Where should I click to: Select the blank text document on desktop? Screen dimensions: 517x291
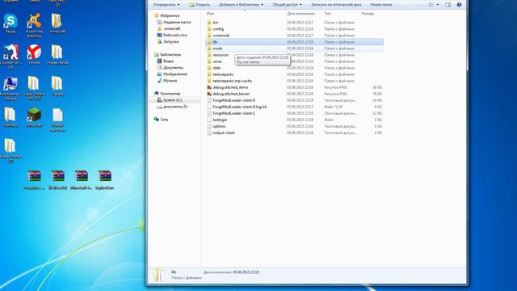tap(57, 120)
